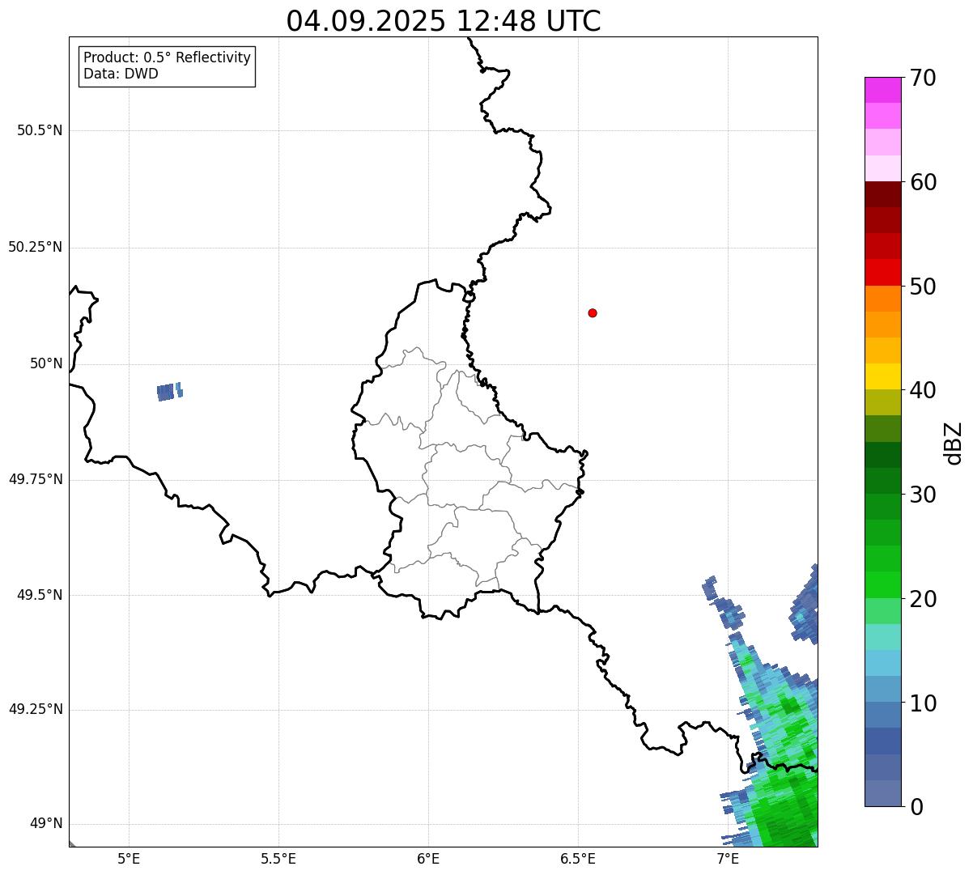The image size is (973, 875).
Task: Click the dark maroon colorbar swatch below 60
Action: 882,194
